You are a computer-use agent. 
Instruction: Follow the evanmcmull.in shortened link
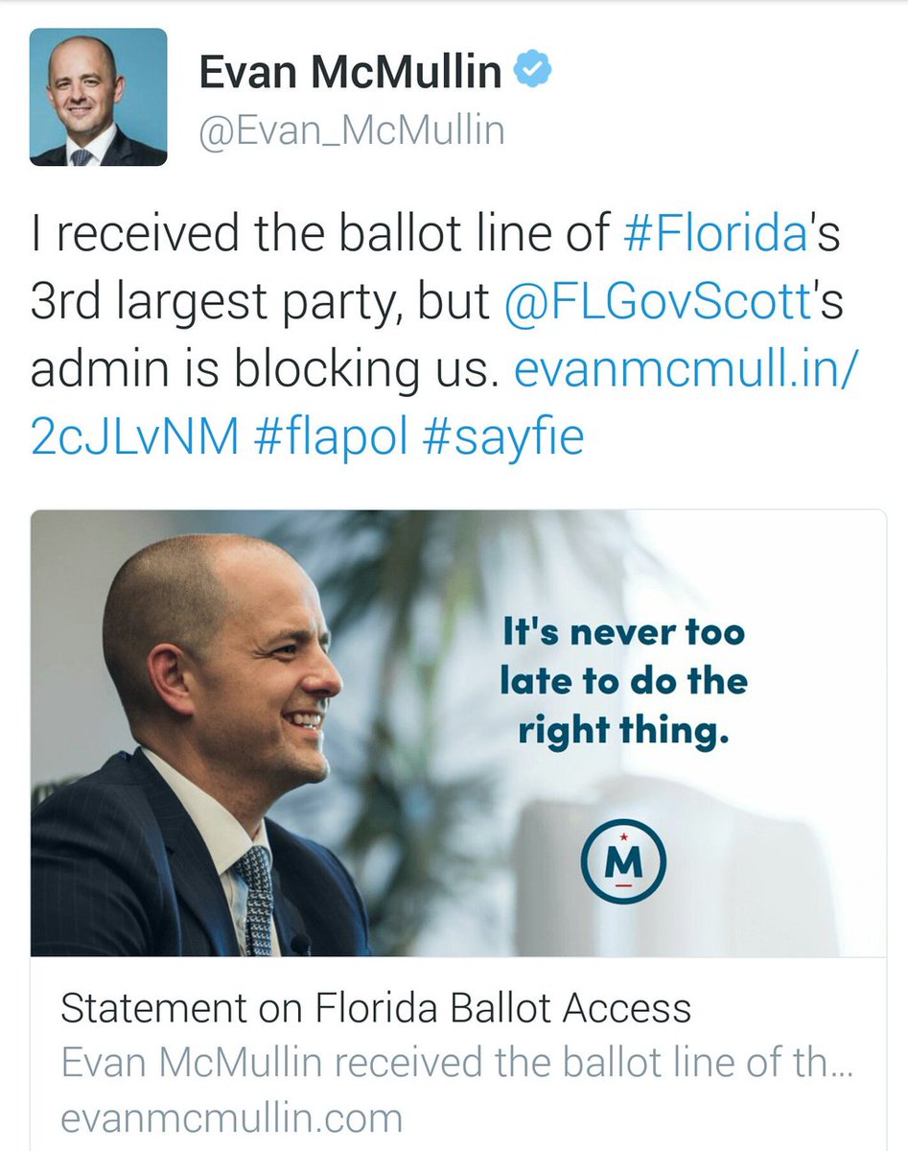[x=681, y=370]
